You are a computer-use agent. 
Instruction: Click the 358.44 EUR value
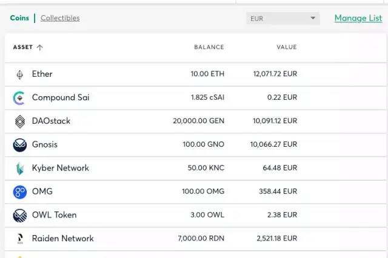click(x=278, y=192)
